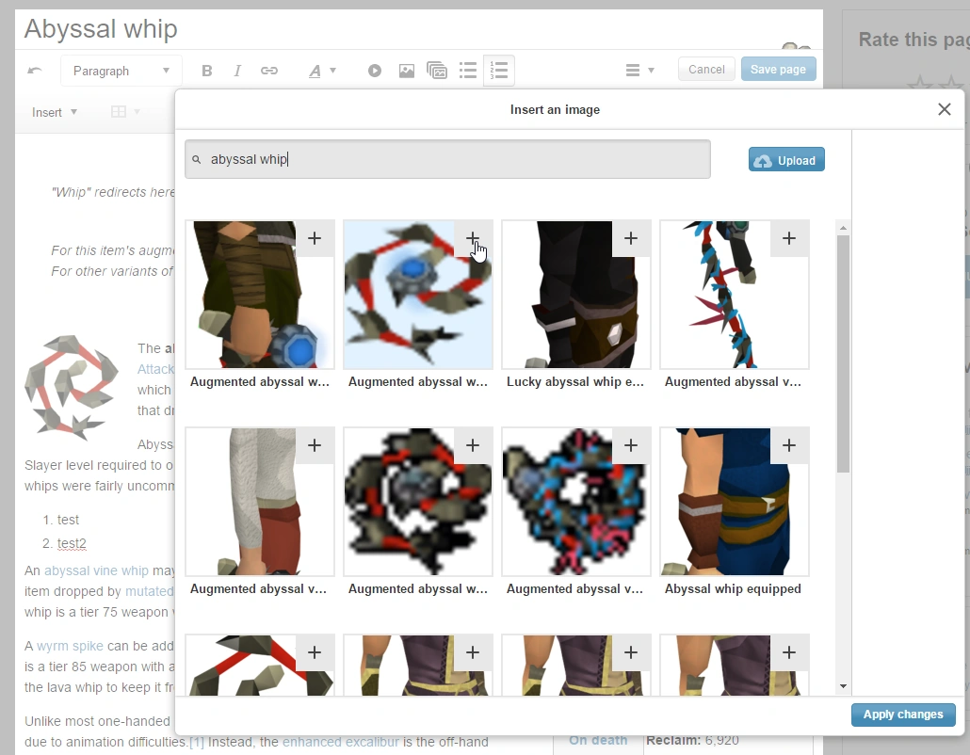970x755 pixels.
Task: Add the Augmented abyssal vine whip detail image
Action: tap(789, 238)
